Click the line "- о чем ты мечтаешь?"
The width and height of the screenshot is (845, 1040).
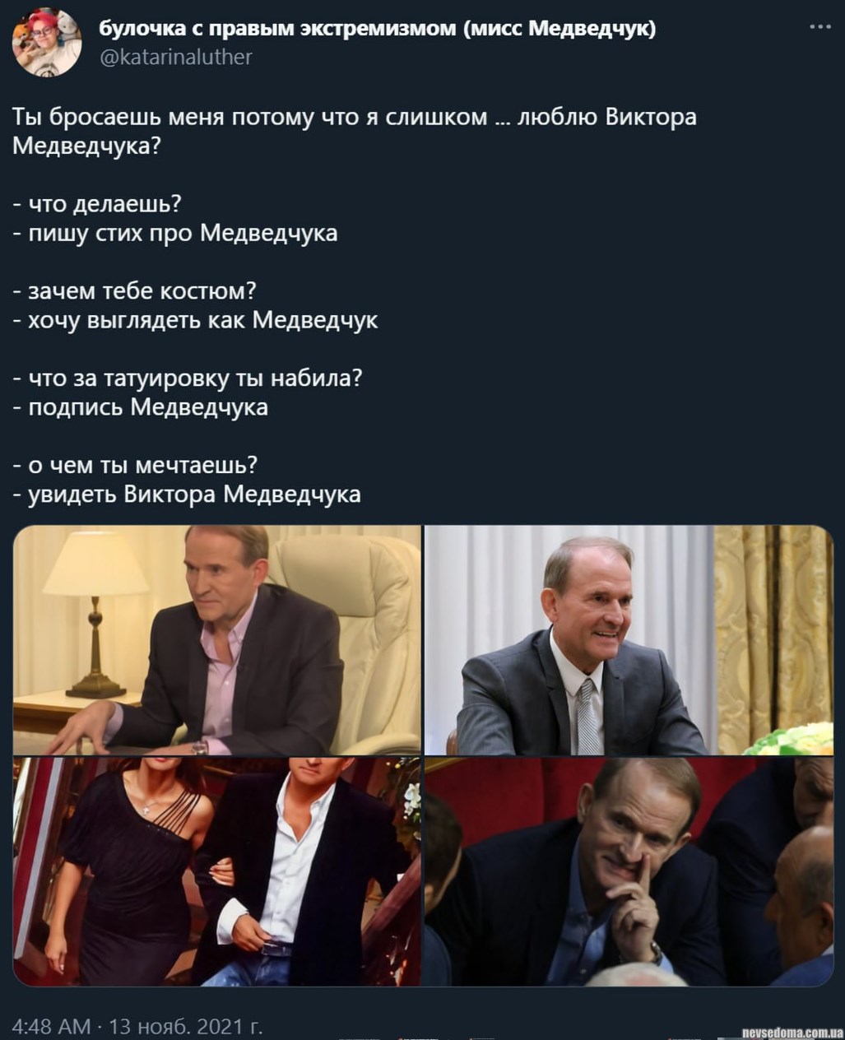click(136, 466)
